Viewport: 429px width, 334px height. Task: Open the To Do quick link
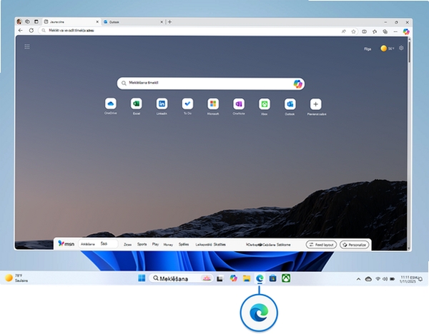tap(187, 103)
